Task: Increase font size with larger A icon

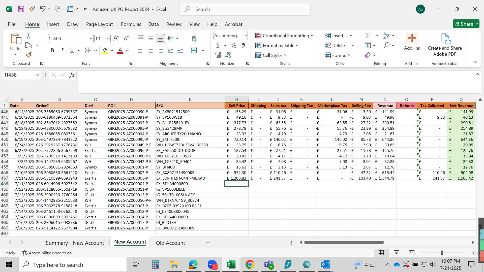Action: coord(116,38)
